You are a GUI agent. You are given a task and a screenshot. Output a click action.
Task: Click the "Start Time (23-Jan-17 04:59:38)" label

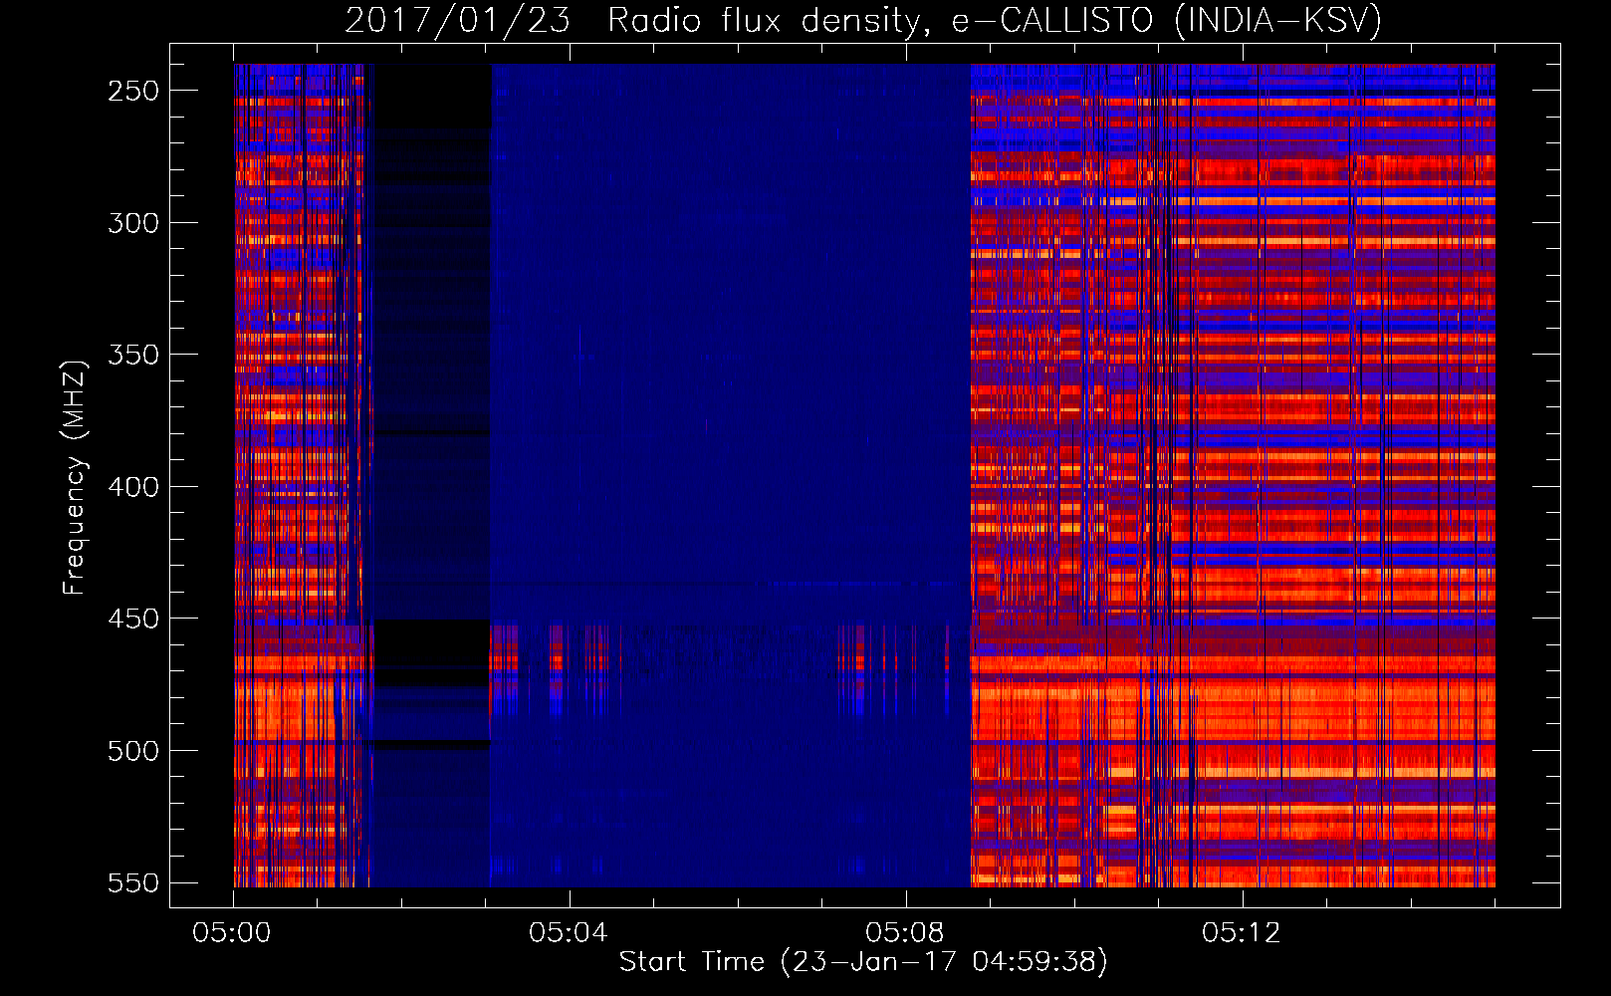(x=863, y=961)
